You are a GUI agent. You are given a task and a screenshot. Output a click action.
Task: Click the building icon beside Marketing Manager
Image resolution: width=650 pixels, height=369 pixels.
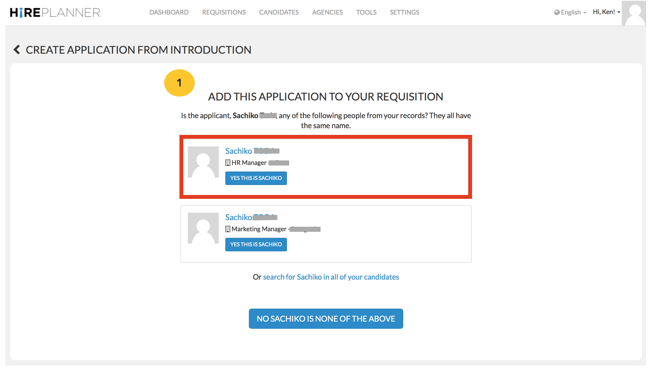[x=228, y=229]
